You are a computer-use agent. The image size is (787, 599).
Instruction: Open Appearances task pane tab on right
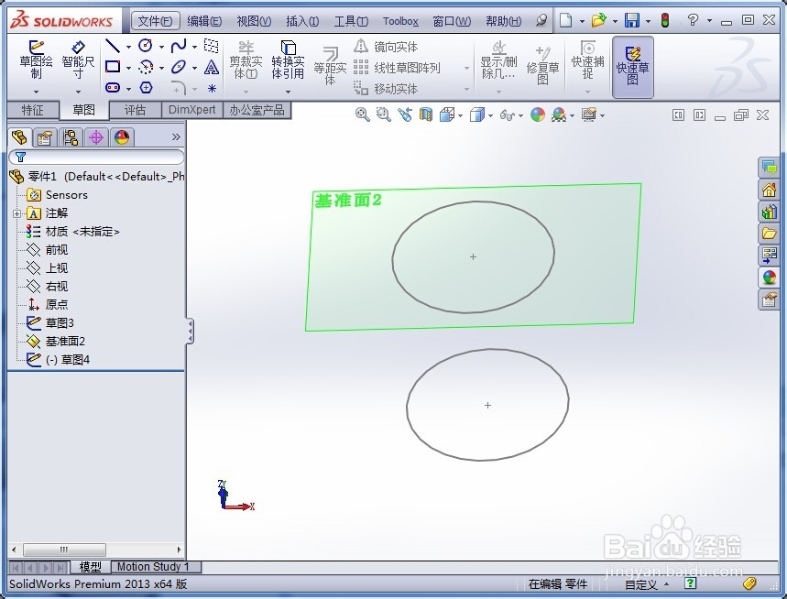(x=769, y=278)
